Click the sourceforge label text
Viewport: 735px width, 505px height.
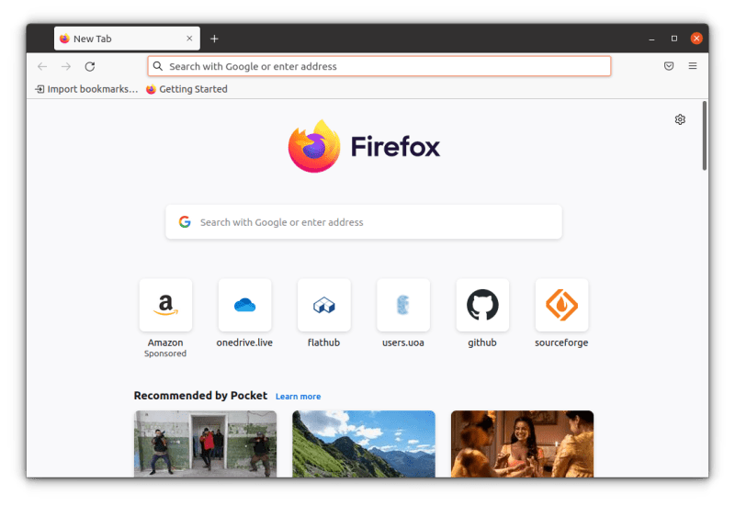561,342
